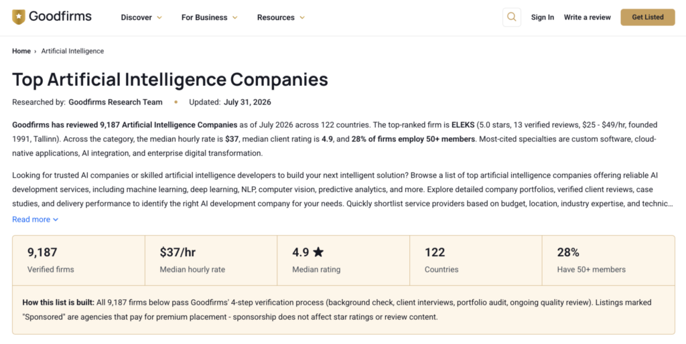Click the Sign In link

543,17
